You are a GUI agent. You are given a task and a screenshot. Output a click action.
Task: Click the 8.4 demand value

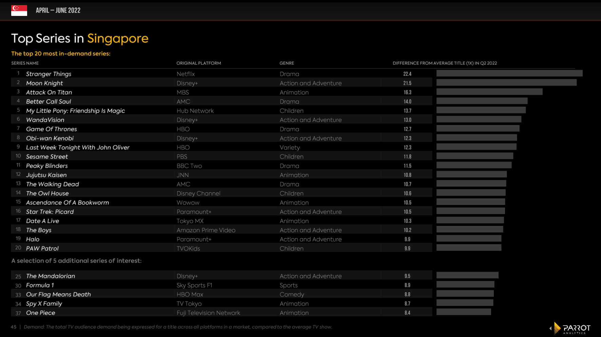[407, 313]
